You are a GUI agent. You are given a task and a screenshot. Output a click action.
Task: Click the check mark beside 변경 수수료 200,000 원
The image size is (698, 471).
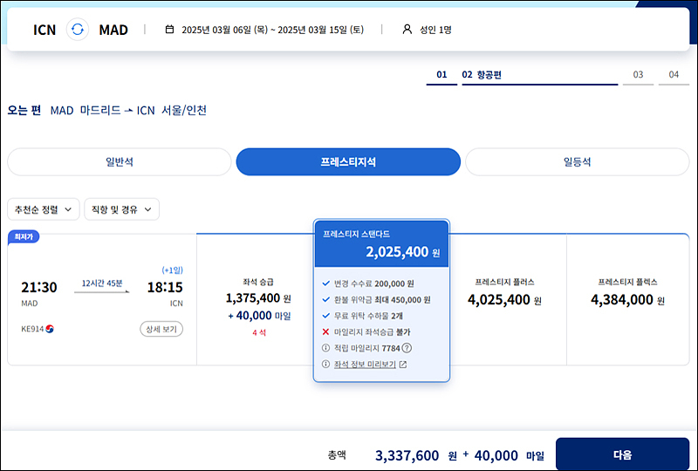[325, 283]
